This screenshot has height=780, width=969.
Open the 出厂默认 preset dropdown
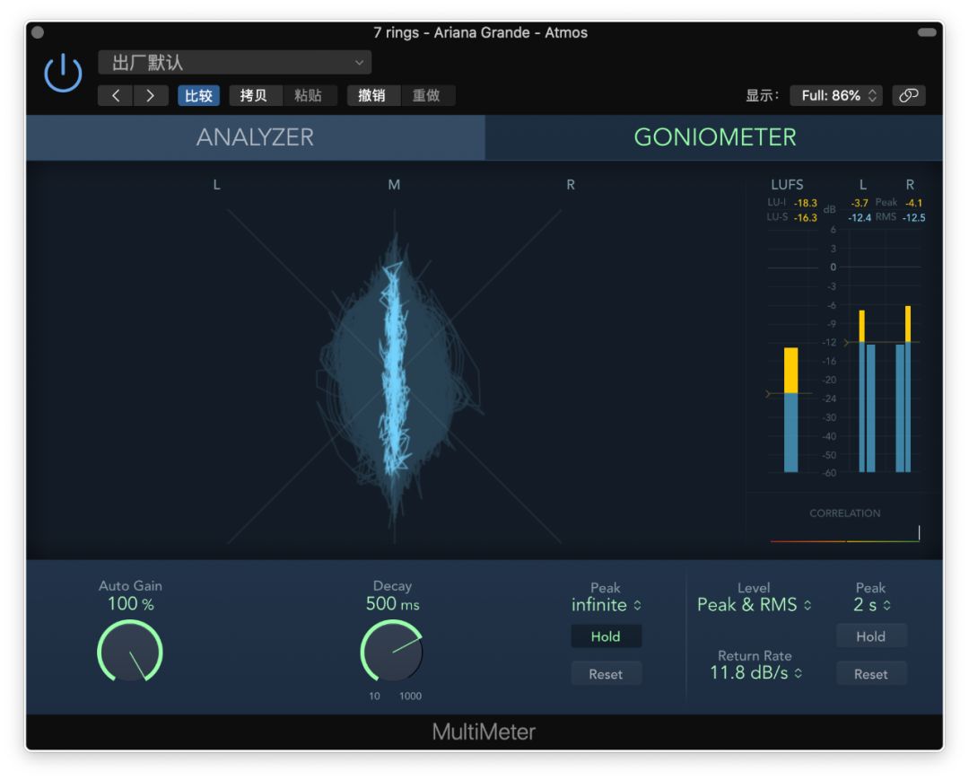coord(234,62)
